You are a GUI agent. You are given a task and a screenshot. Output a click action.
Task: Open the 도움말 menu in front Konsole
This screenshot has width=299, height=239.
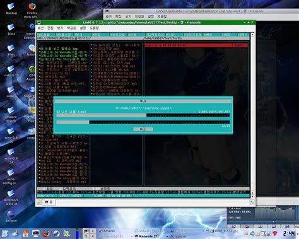click(94, 28)
